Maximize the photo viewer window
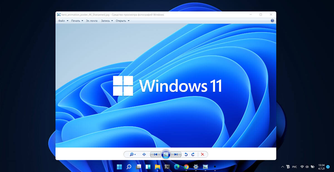Viewport: 334px width, 172px height. click(261, 14)
